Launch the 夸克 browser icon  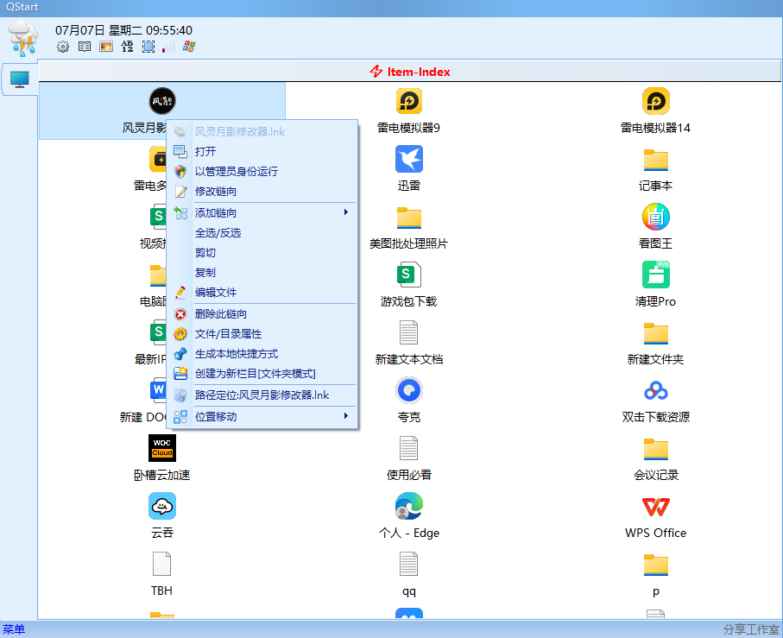[409, 391]
